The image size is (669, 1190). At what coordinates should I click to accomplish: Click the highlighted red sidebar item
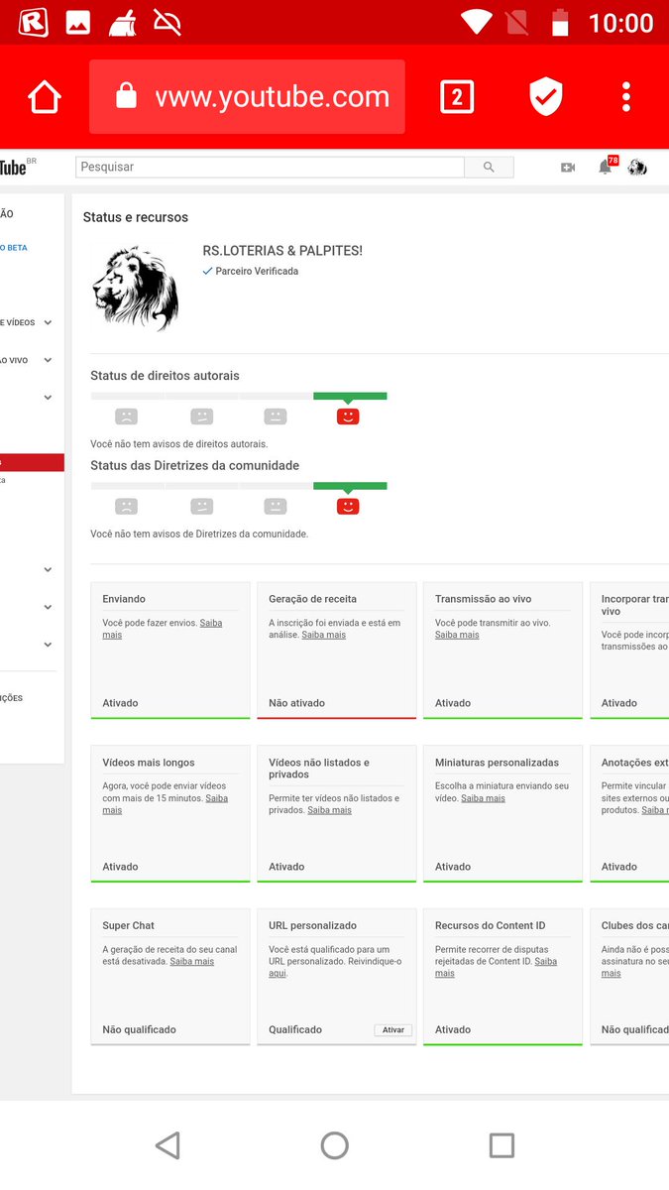(32, 462)
